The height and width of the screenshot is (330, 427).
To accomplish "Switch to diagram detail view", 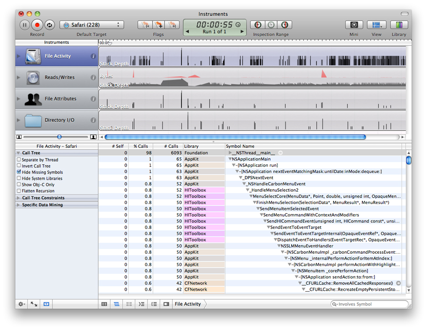I will click(x=129, y=304).
